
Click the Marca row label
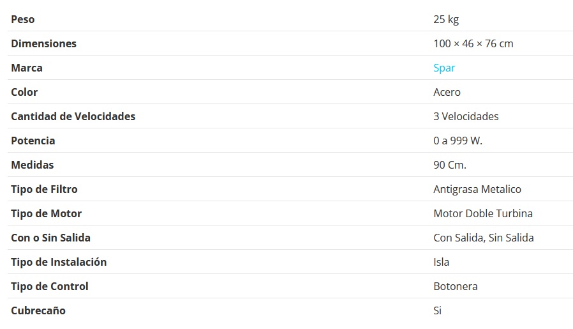[27, 68]
